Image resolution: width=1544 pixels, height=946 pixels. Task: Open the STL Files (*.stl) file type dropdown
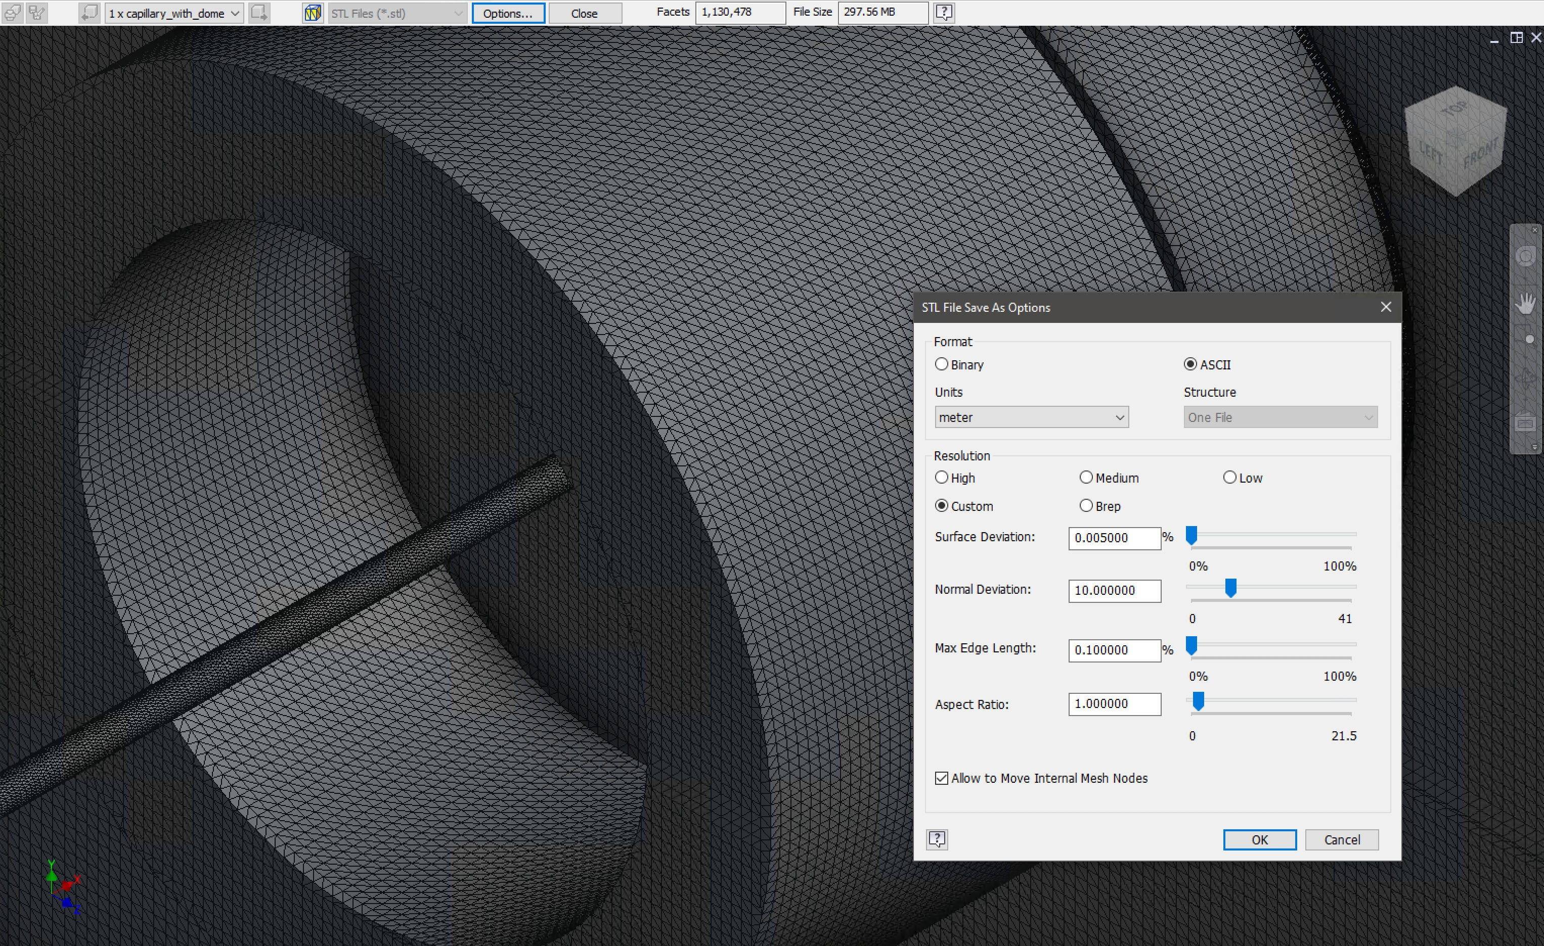(x=396, y=13)
